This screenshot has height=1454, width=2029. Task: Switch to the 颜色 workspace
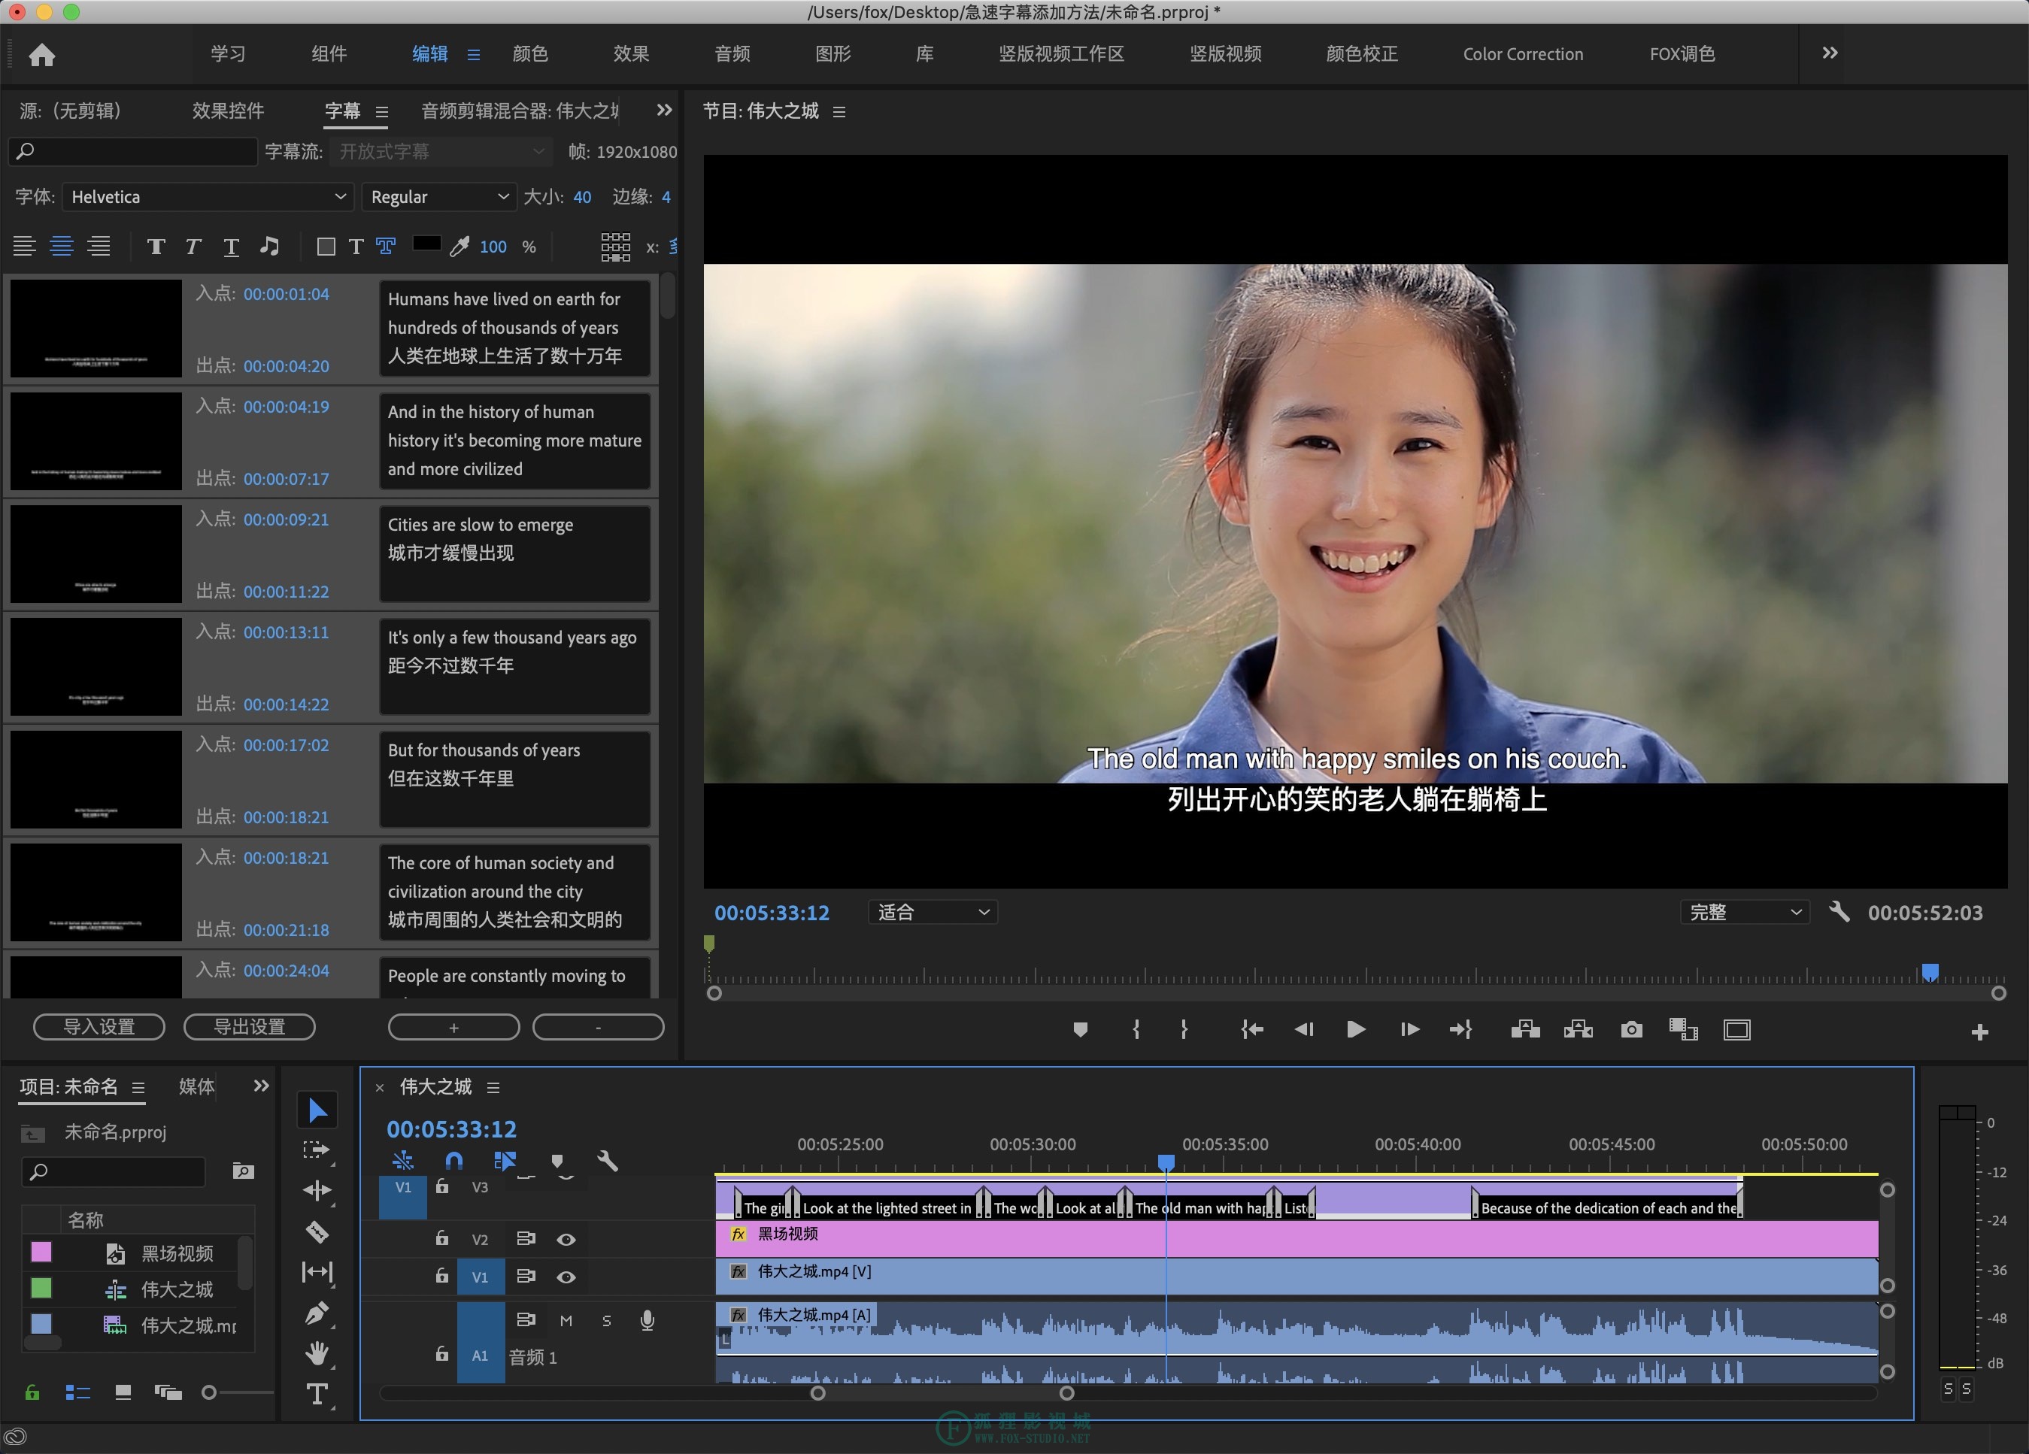click(530, 53)
